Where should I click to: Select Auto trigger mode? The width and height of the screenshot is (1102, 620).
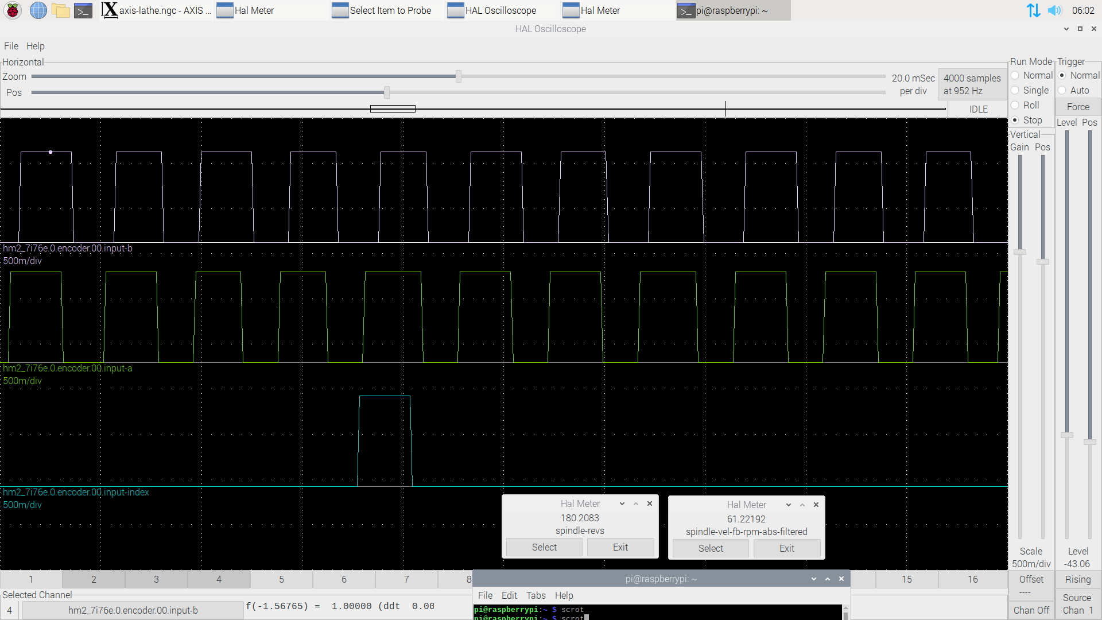pyautogui.click(x=1074, y=90)
